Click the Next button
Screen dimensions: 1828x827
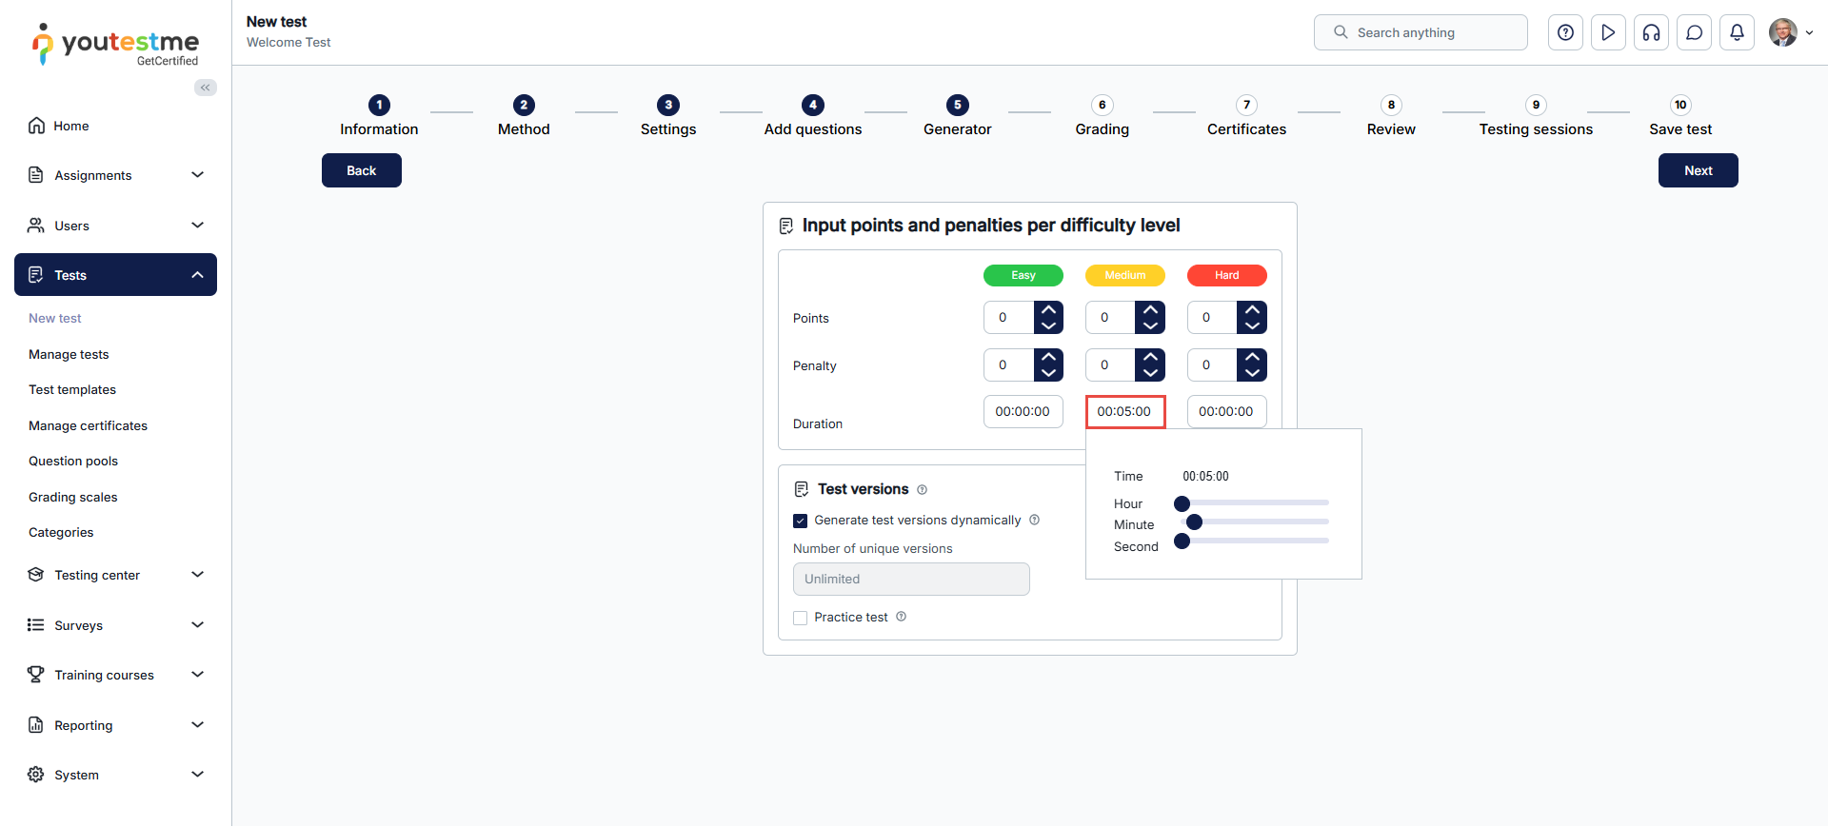(x=1698, y=170)
